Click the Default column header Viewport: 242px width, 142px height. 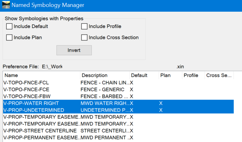pos(144,75)
